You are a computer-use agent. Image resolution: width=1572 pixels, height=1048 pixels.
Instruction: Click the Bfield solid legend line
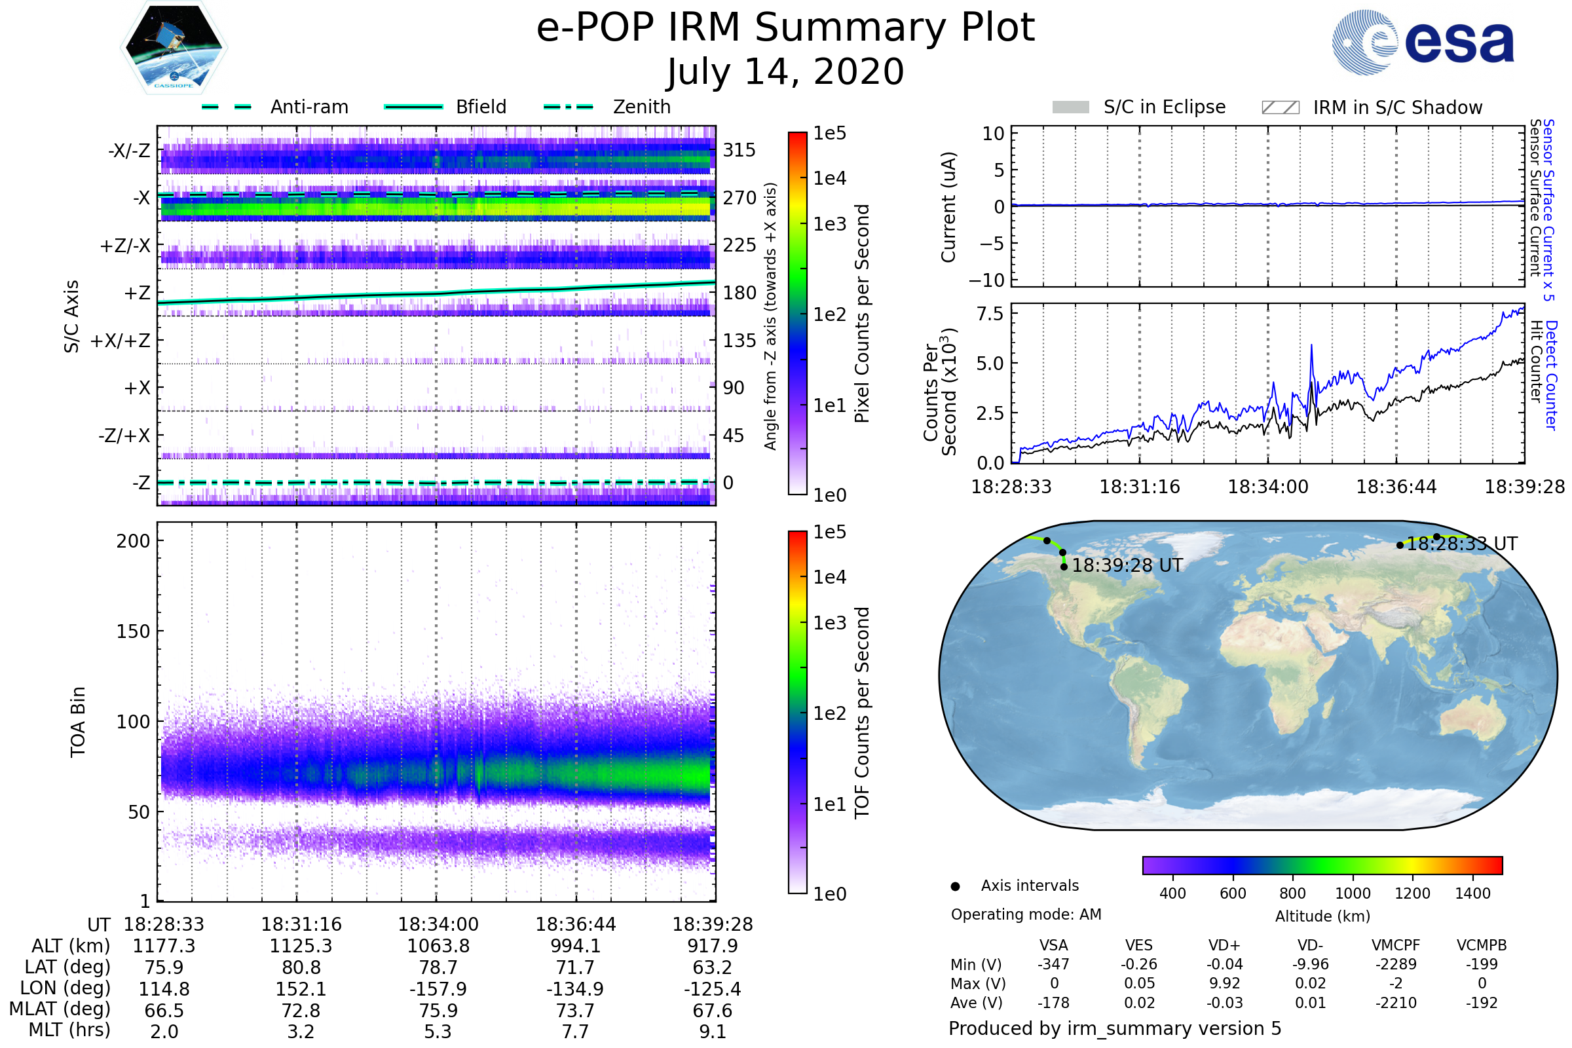click(x=413, y=107)
